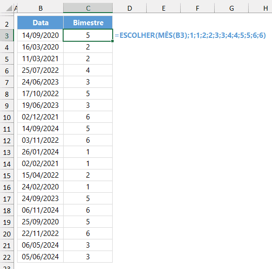Select cell containing 14/09/2020

point(40,35)
